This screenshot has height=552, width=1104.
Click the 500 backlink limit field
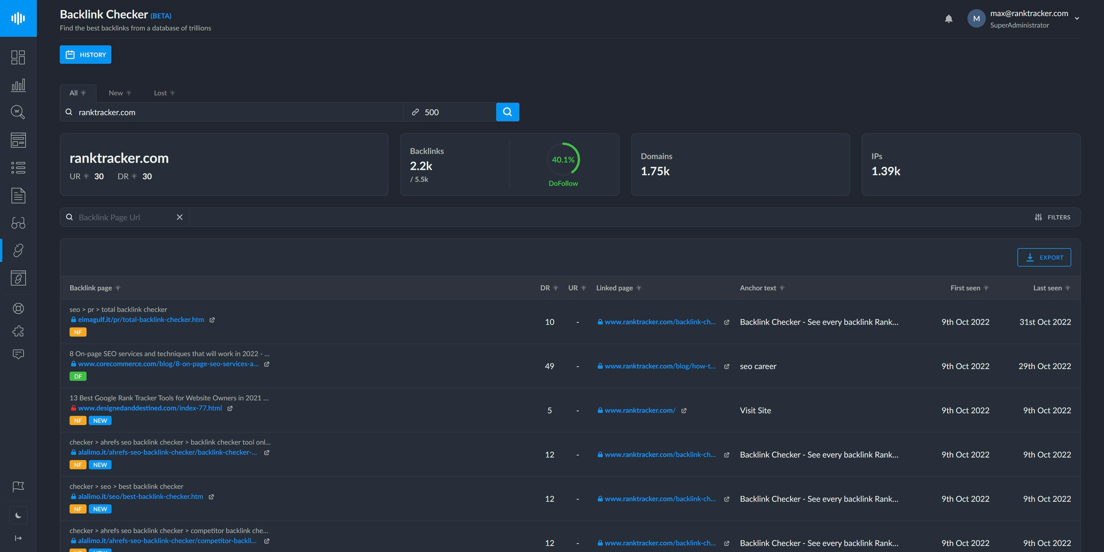(x=450, y=112)
